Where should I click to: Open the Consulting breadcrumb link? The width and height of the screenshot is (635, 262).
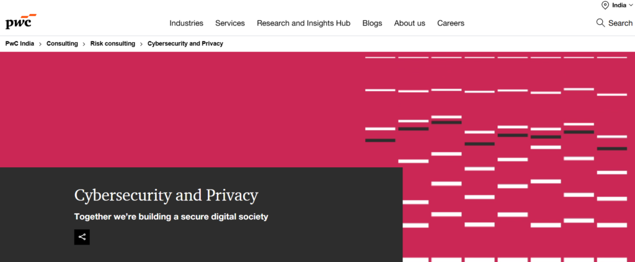[x=62, y=43]
